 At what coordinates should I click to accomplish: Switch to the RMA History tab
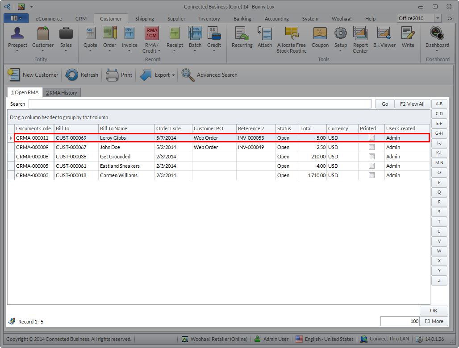(62, 93)
